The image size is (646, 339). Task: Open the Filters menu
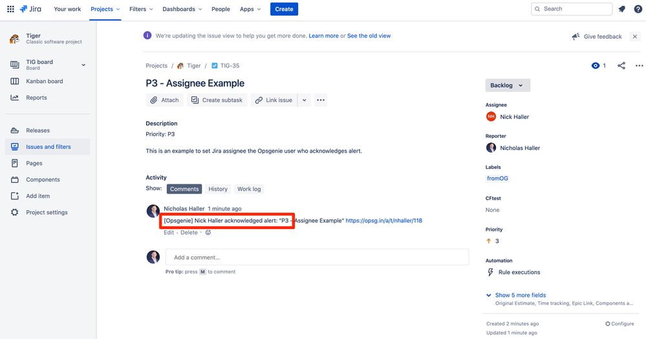click(141, 9)
